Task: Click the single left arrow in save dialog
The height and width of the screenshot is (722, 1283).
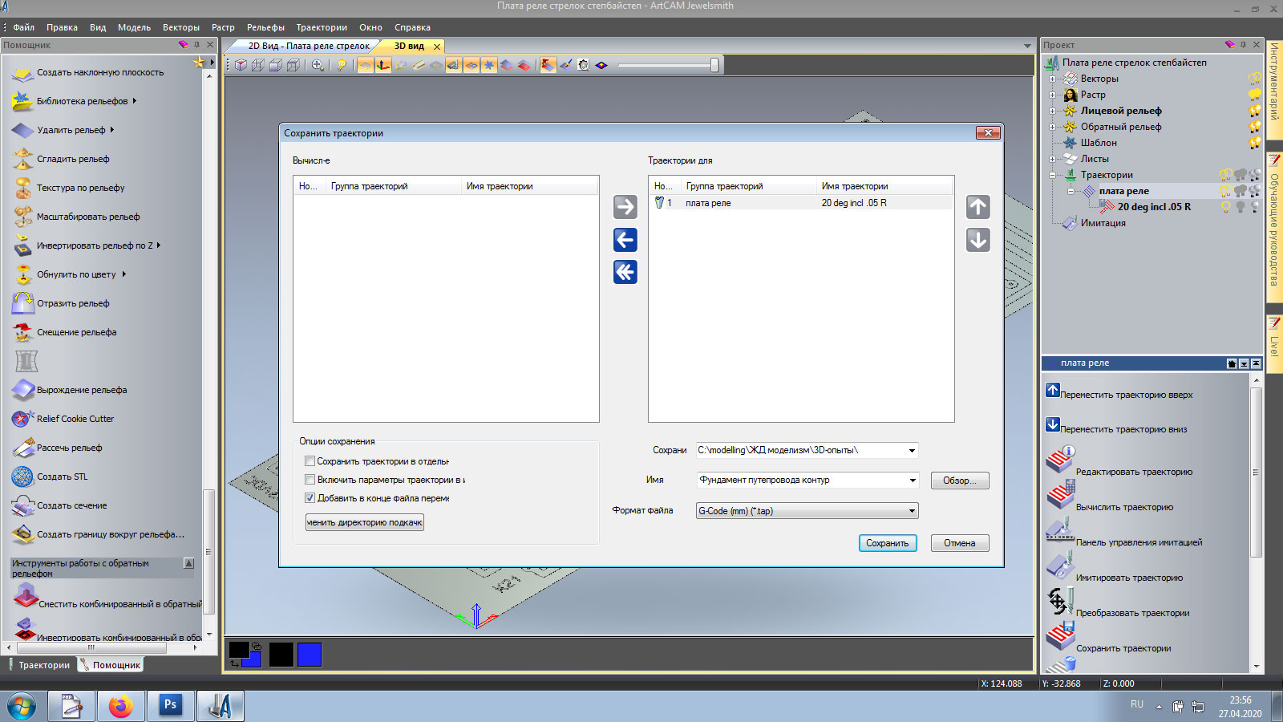Action: 625,240
